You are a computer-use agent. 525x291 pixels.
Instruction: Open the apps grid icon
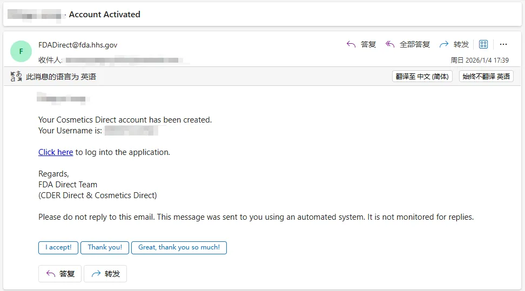click(x=483, y=44)
